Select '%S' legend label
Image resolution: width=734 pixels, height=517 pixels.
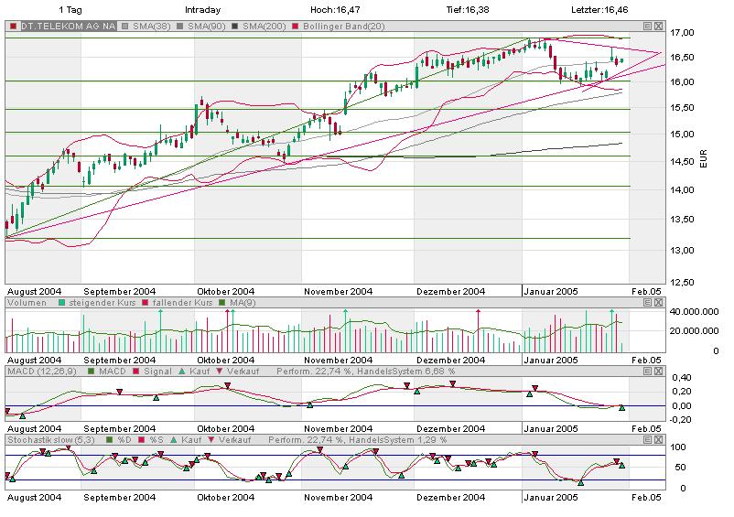point(157,440)
